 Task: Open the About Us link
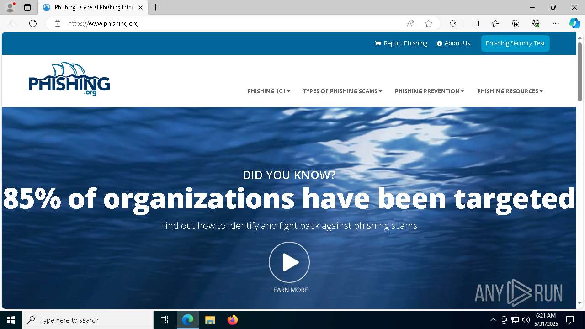453,43
